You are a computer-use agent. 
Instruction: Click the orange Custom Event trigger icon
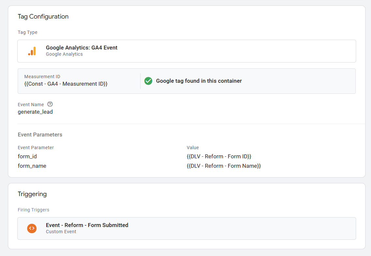(32, 228)
